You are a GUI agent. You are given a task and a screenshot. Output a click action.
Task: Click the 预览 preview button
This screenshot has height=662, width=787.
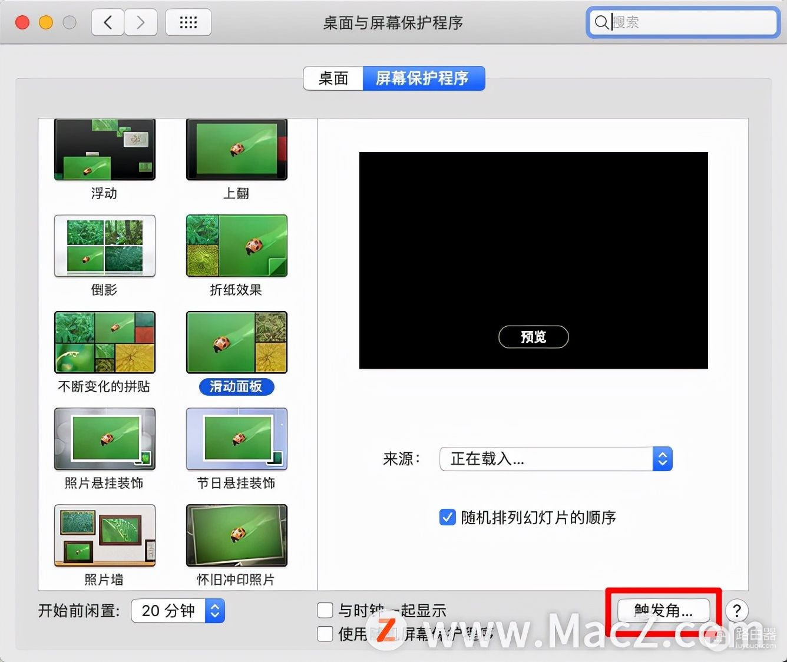point(534,337)
